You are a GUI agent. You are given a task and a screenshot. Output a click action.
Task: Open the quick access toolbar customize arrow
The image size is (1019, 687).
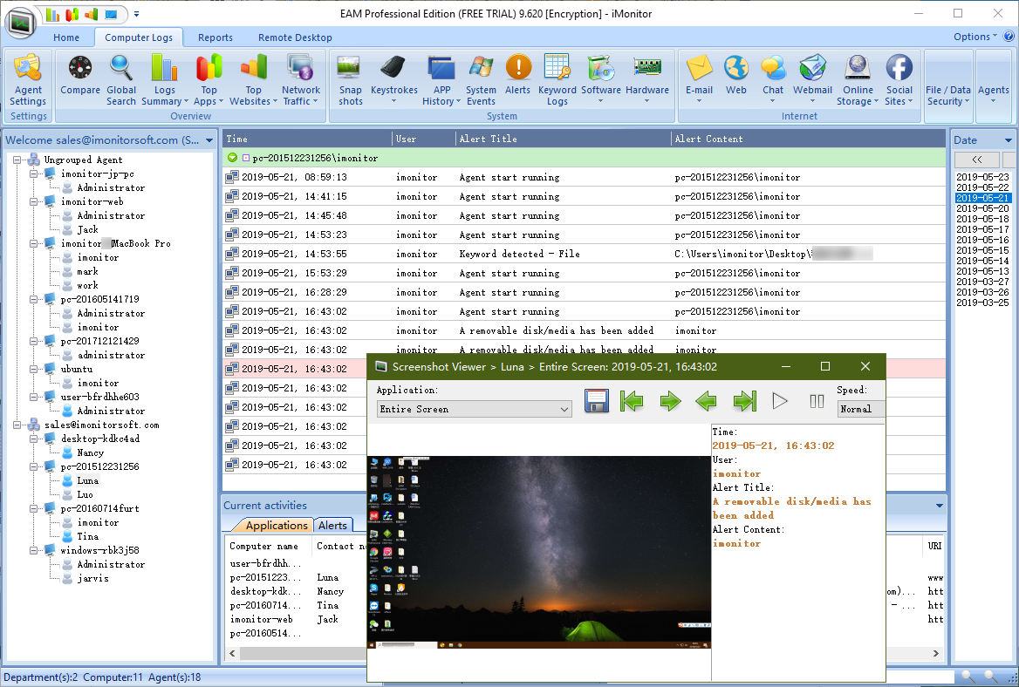pyautogui.click(x=136, y=14)
